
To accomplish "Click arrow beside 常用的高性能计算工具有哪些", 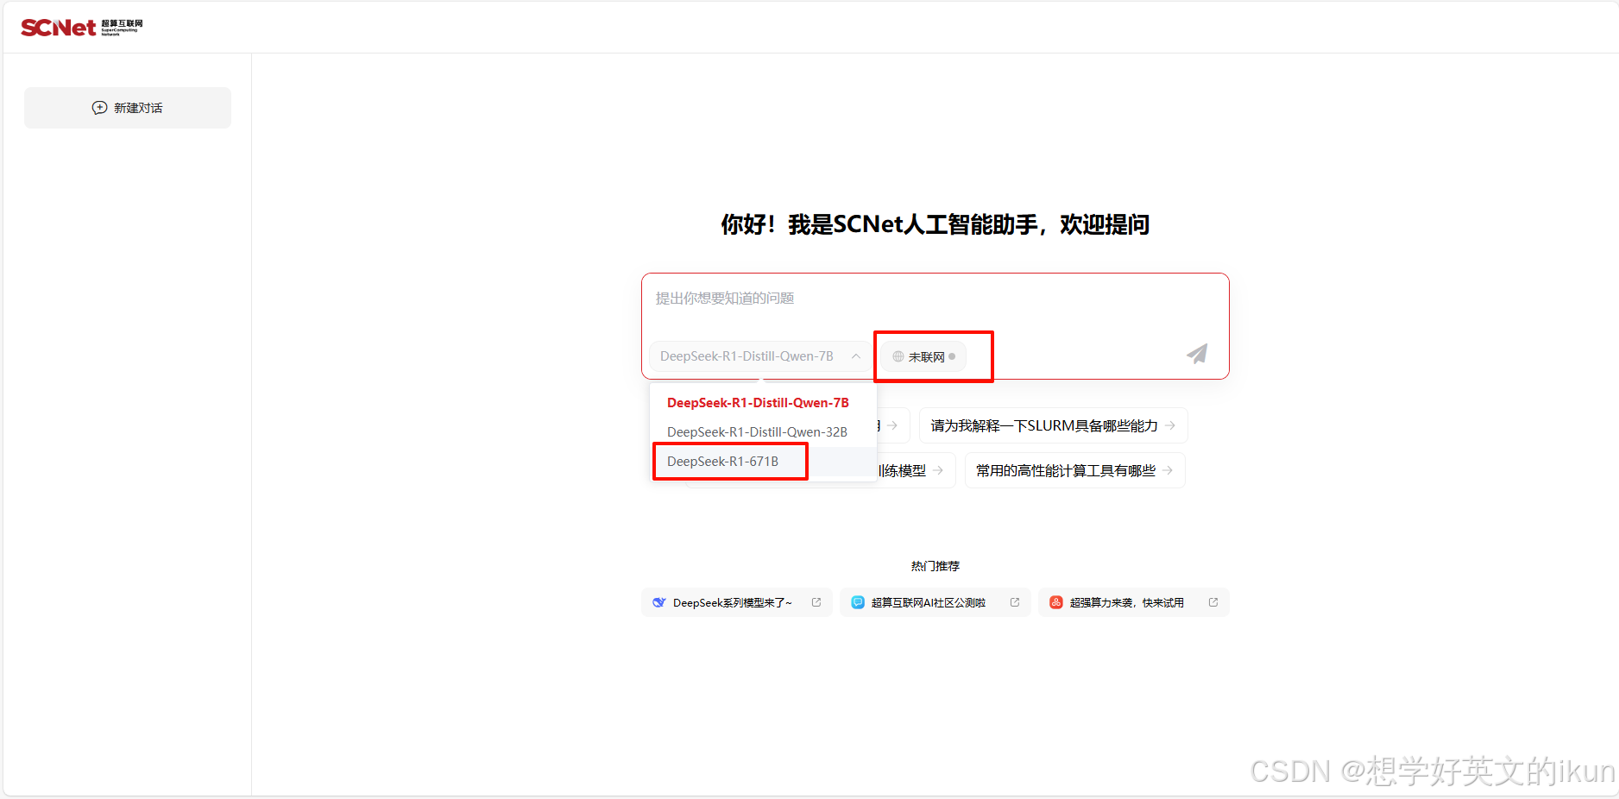I will [x=1168, y=470].
